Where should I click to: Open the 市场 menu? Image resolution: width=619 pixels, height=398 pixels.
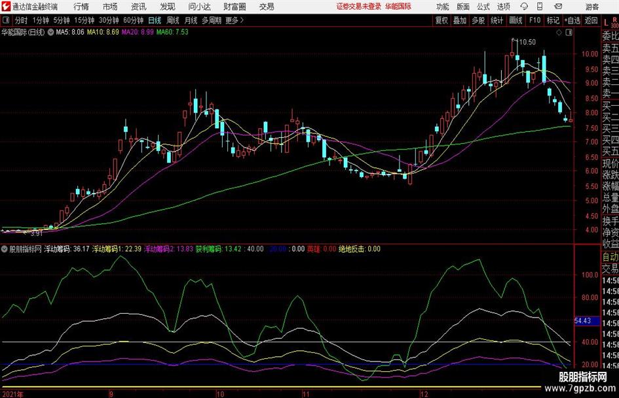click(x=110, y=7)
